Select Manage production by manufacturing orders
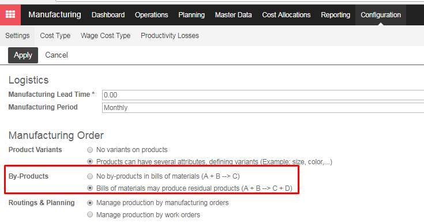This screenshot has height=223, width=424. pyautogui.click(x=90, y=203)
